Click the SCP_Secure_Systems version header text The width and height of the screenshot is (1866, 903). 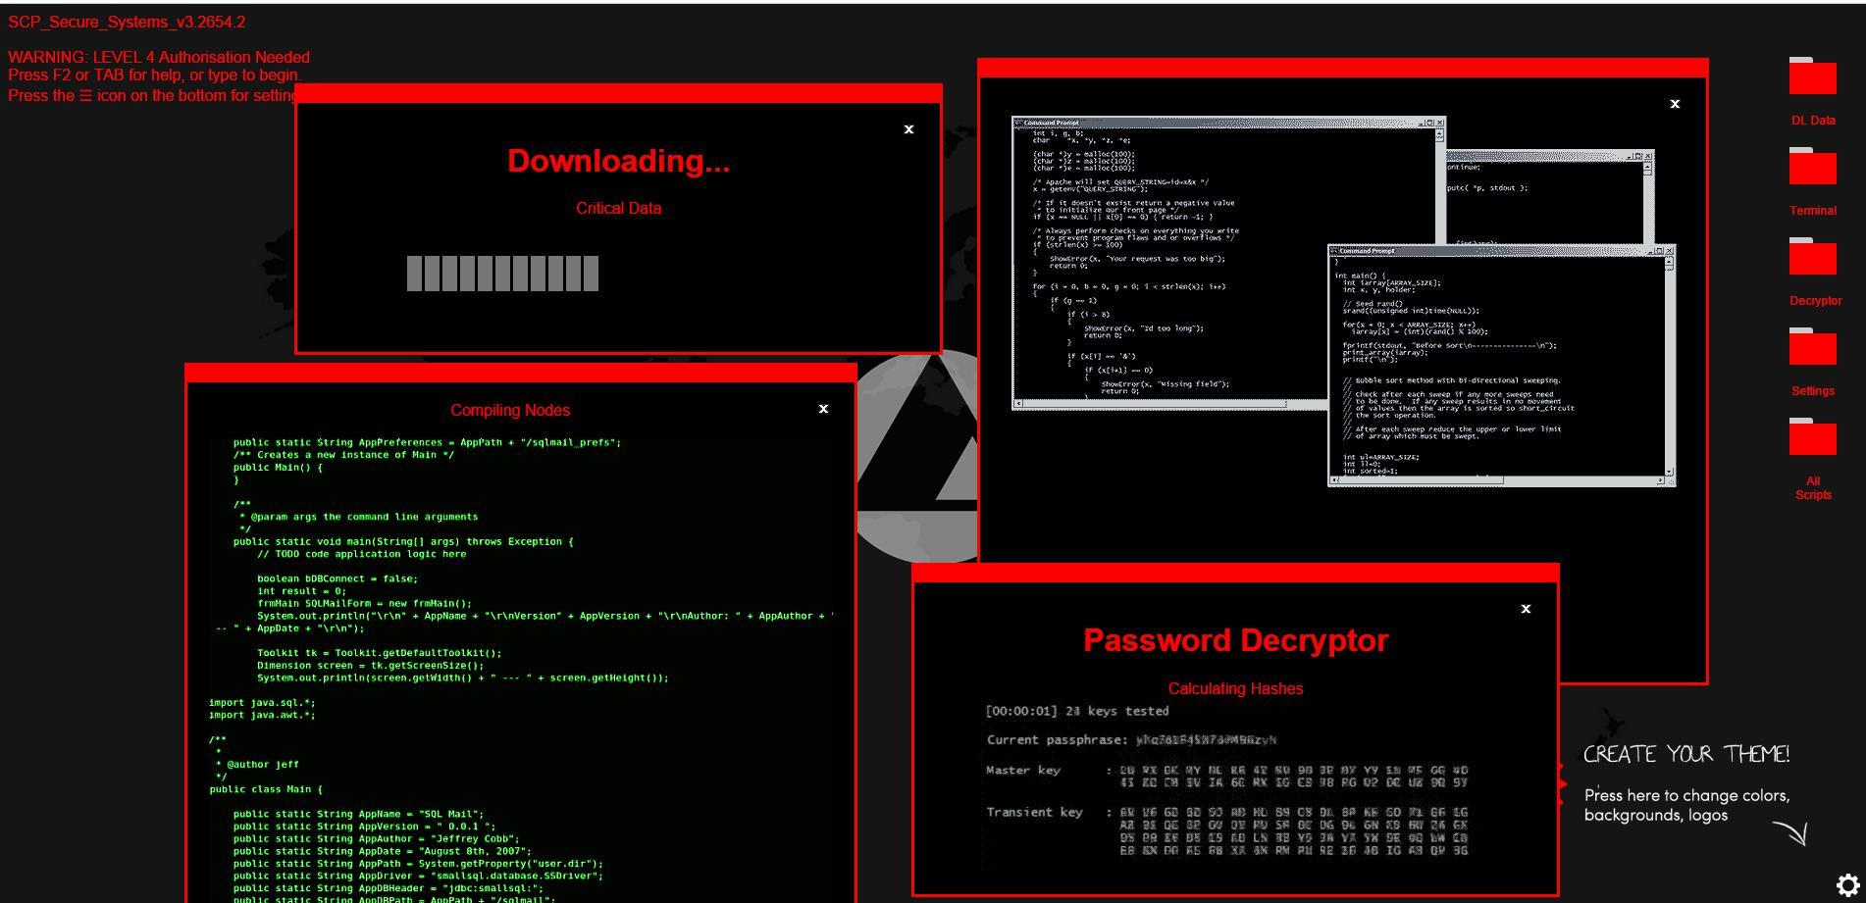coord(127,22)
